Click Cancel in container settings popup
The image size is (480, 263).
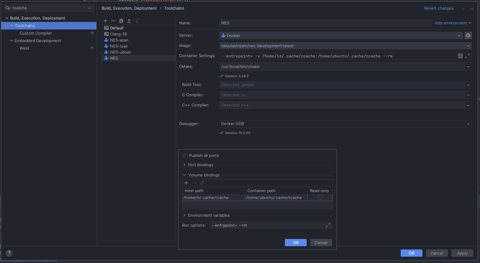point(321,243)
